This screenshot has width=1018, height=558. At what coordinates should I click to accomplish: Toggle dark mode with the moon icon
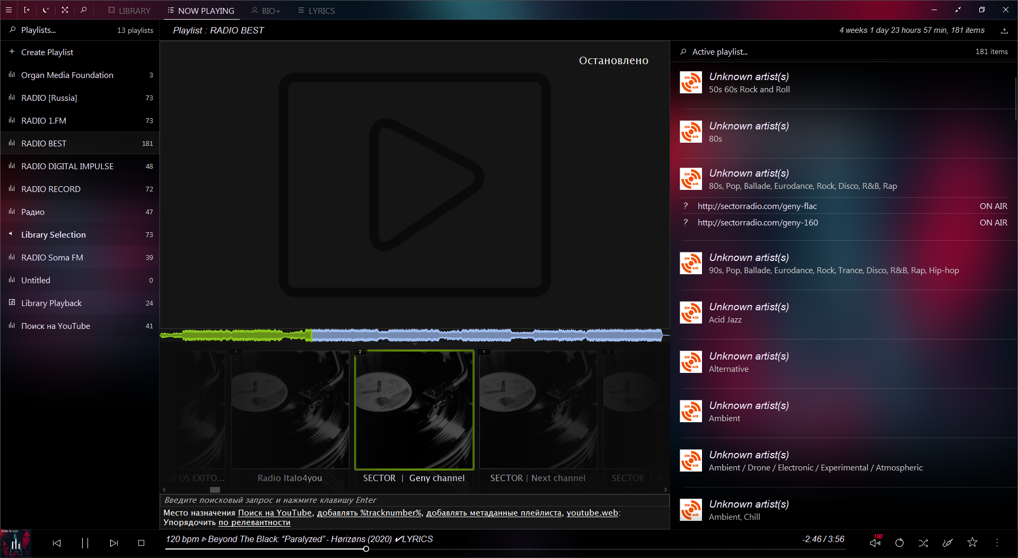46,10
